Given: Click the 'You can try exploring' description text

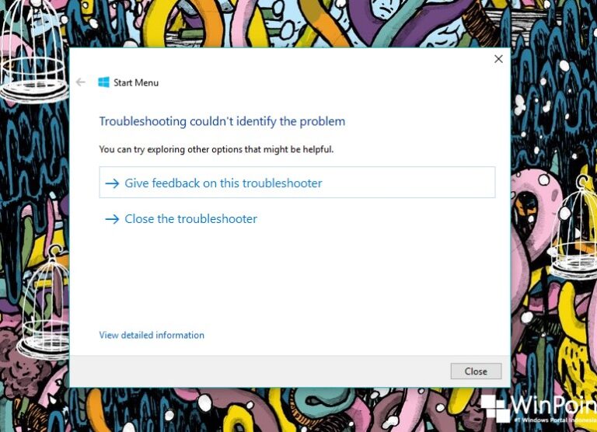Looking at the screenshot, I should (216, 149).
